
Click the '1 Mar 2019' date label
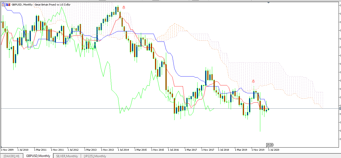pos(241,150)
